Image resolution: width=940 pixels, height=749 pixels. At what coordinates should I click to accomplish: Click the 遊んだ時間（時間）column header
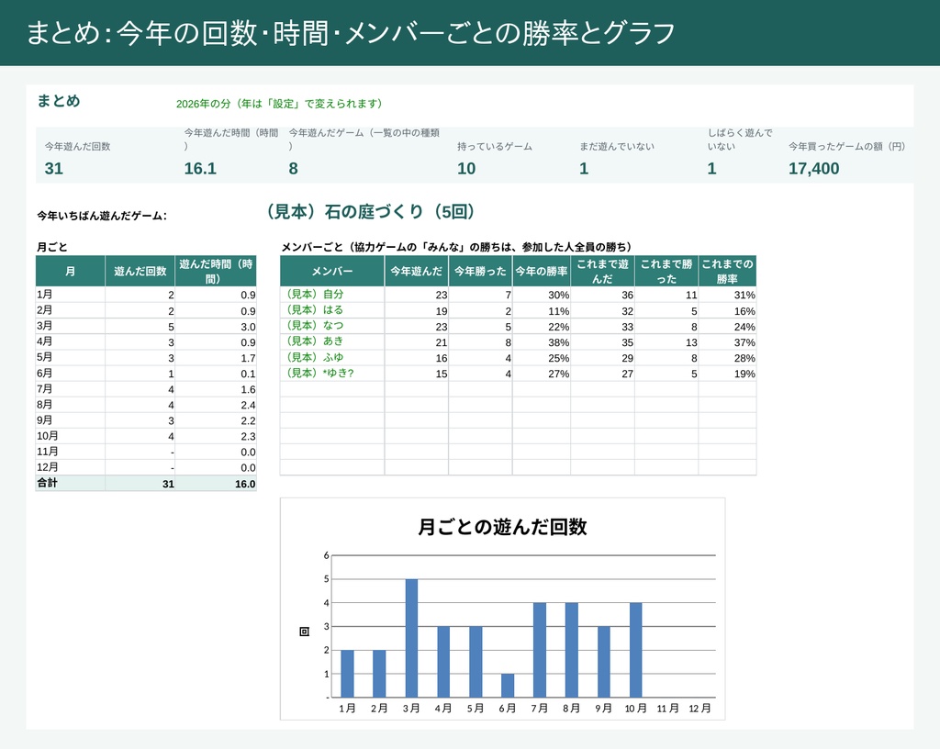pos(216,271)
